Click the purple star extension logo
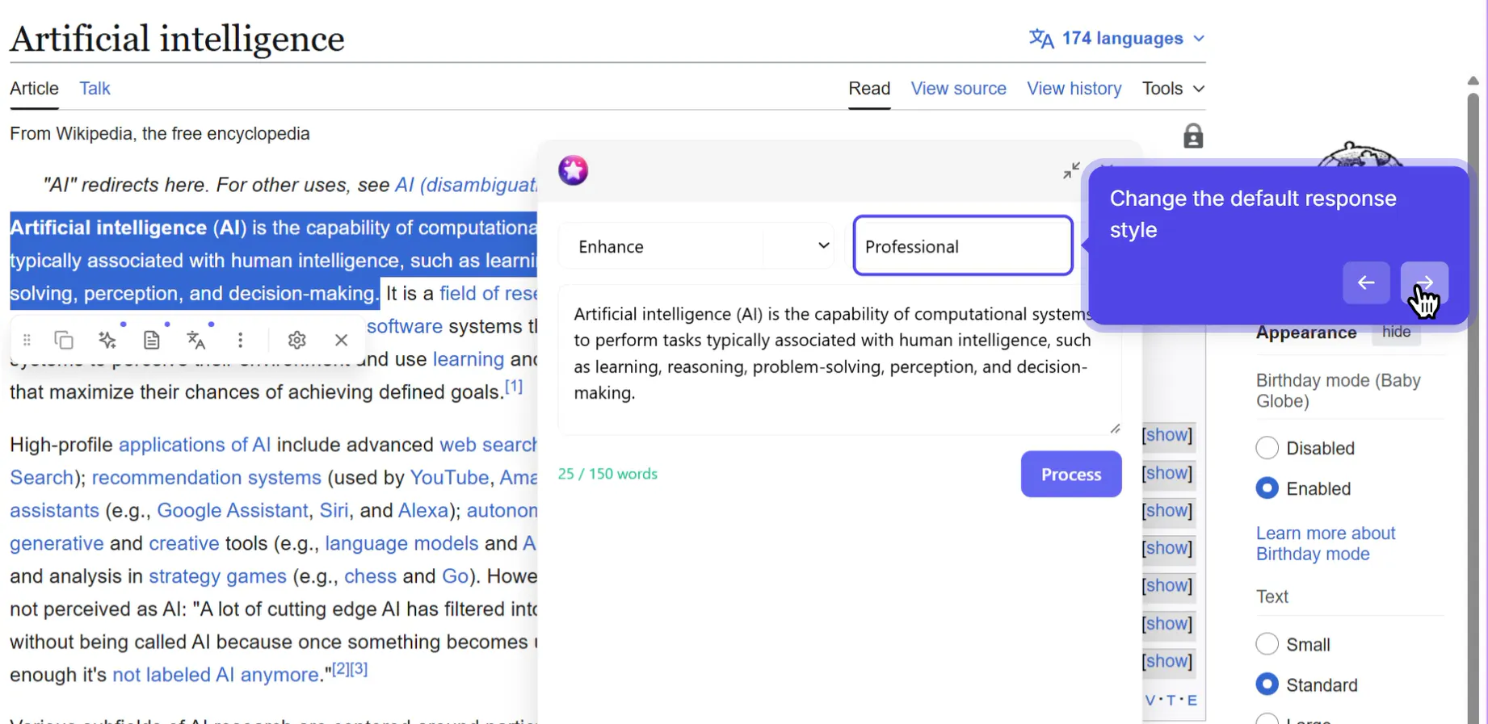 point(573,170)
